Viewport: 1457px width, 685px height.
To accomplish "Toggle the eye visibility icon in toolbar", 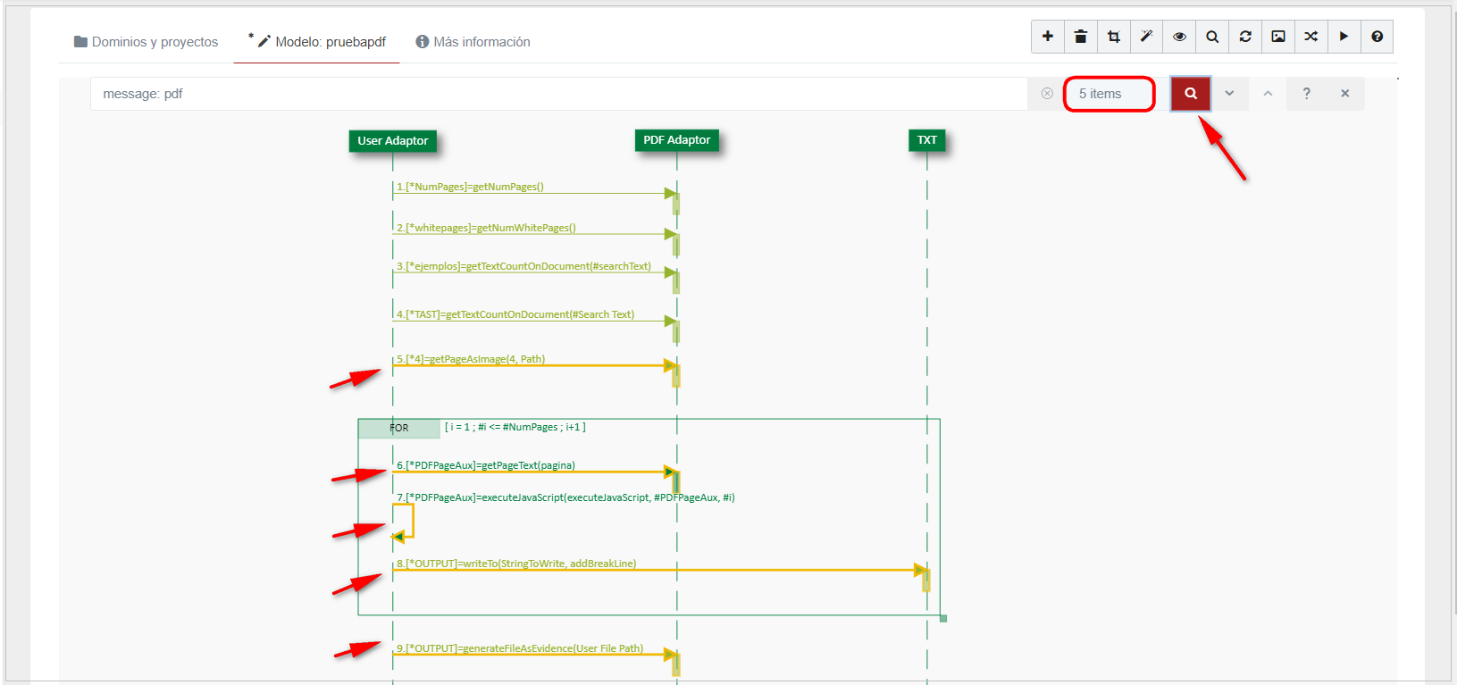I will [x=1179, y=37].
